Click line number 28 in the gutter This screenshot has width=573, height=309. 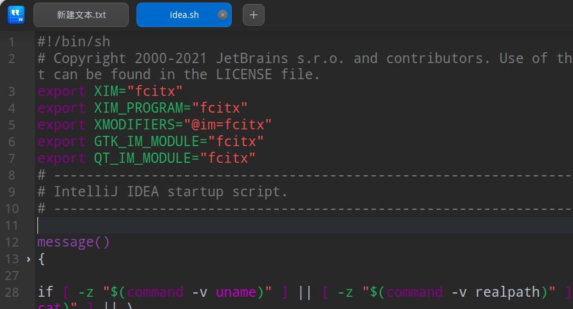(x=11, y=292)
